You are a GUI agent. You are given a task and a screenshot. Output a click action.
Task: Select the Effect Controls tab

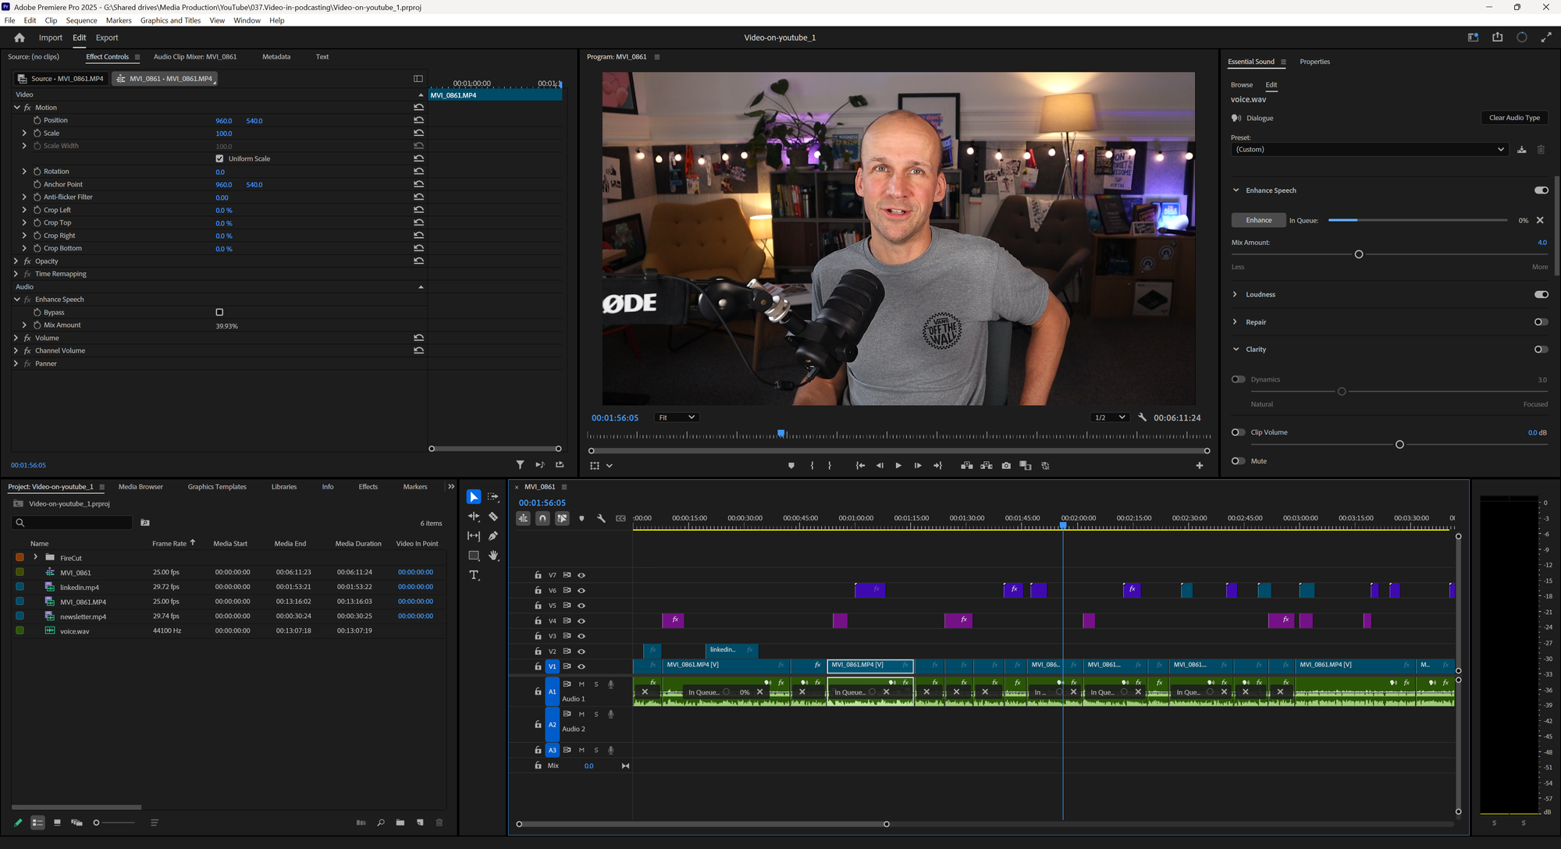pyautogui.click(x=105, y=56)
